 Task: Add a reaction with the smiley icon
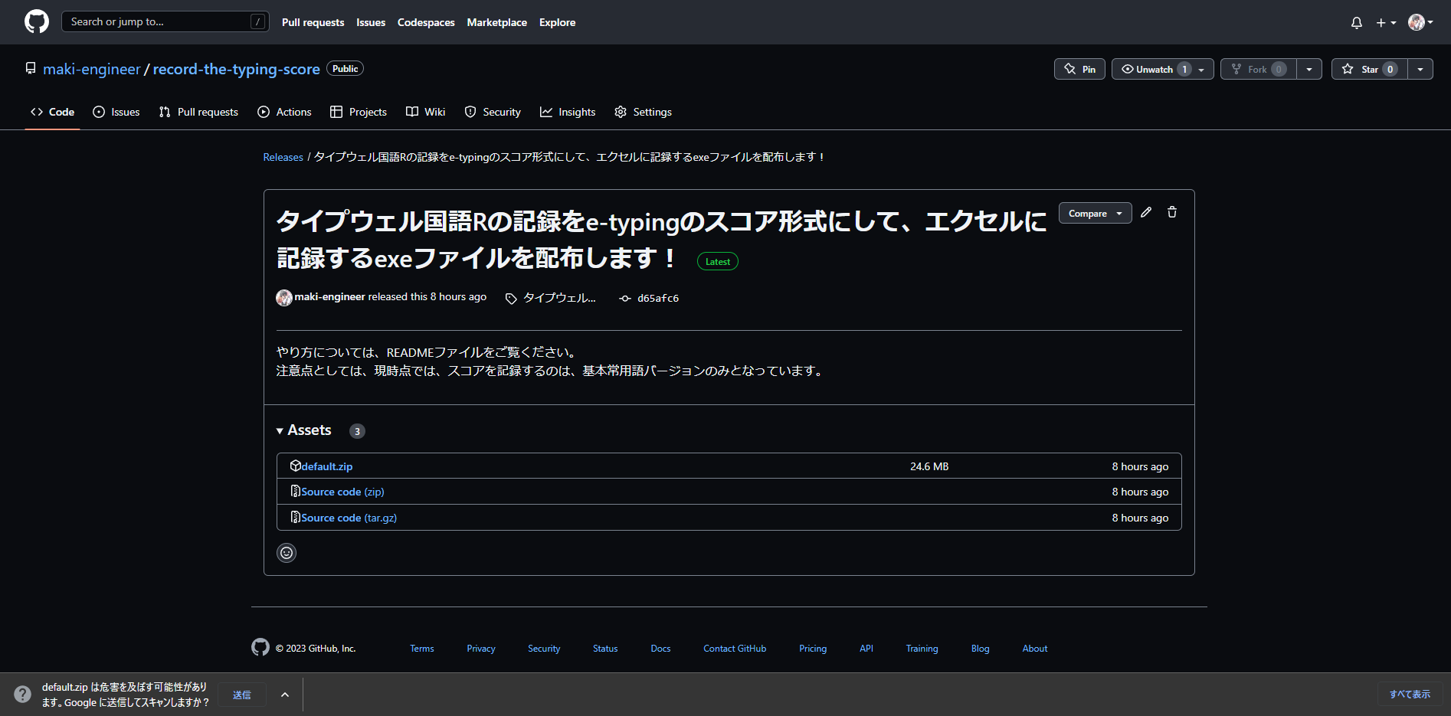point(286,552)
